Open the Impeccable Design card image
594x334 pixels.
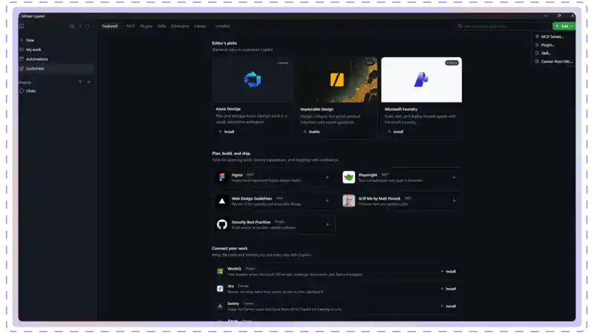[337, 80]
